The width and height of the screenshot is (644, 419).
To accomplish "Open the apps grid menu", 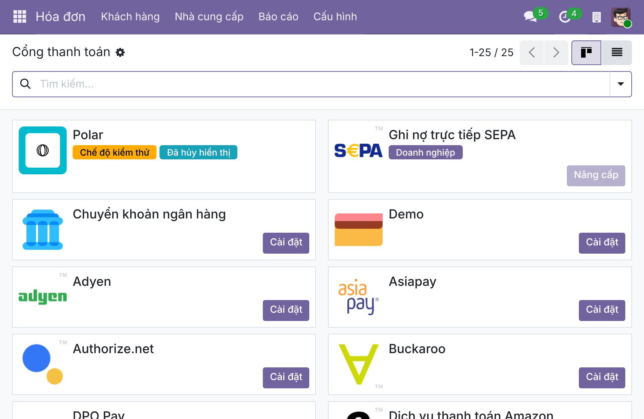I will click(19, 16).
